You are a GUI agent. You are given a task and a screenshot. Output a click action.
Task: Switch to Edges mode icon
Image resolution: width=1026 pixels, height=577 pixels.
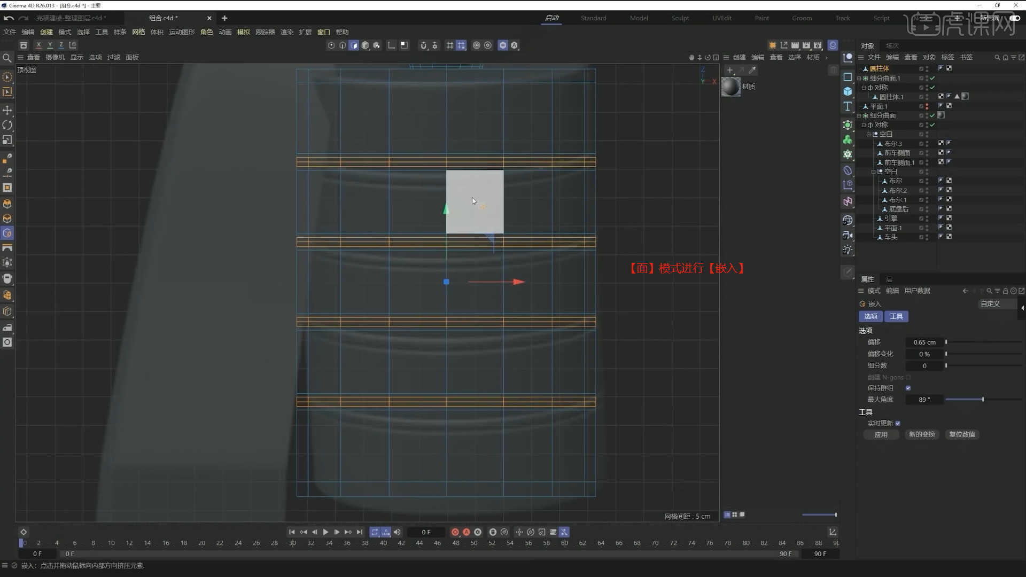click(x=343, y=45)
